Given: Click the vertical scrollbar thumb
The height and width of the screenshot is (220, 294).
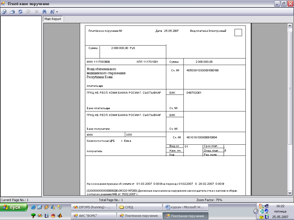Looking at the screenshot, I should point(290,88).
